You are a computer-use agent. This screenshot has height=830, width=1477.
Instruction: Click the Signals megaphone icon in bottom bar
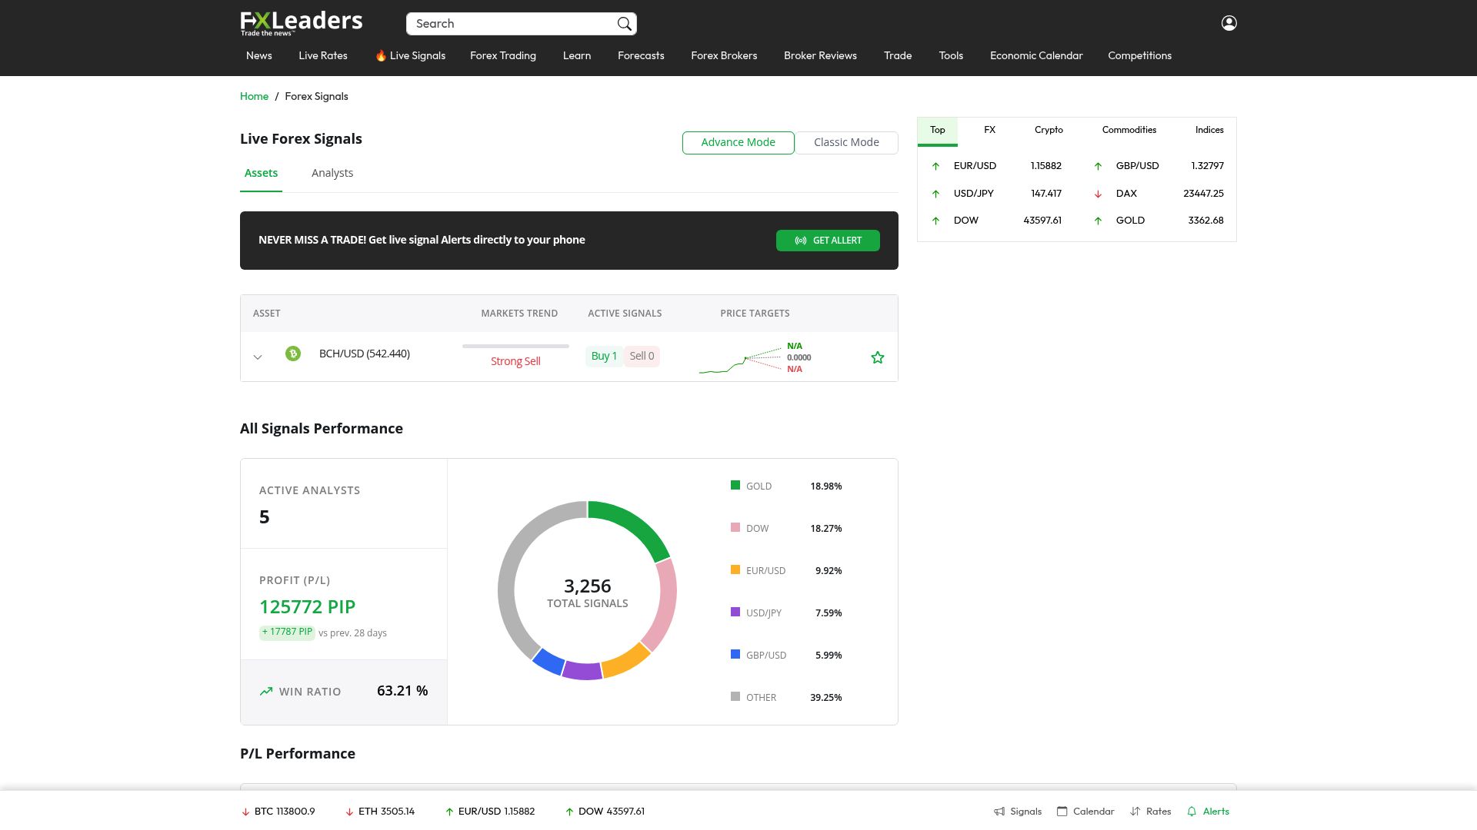(999, 812)
